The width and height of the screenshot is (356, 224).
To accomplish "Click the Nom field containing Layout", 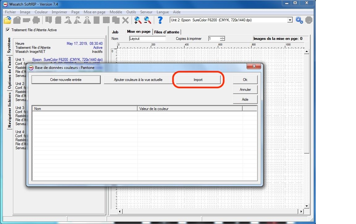I will click(147, 39).
